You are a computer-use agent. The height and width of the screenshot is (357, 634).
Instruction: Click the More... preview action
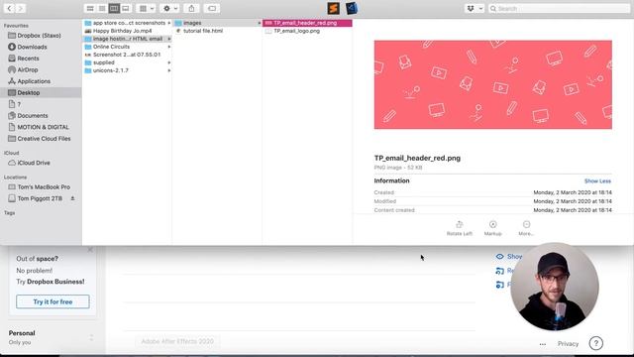point(526,228)
